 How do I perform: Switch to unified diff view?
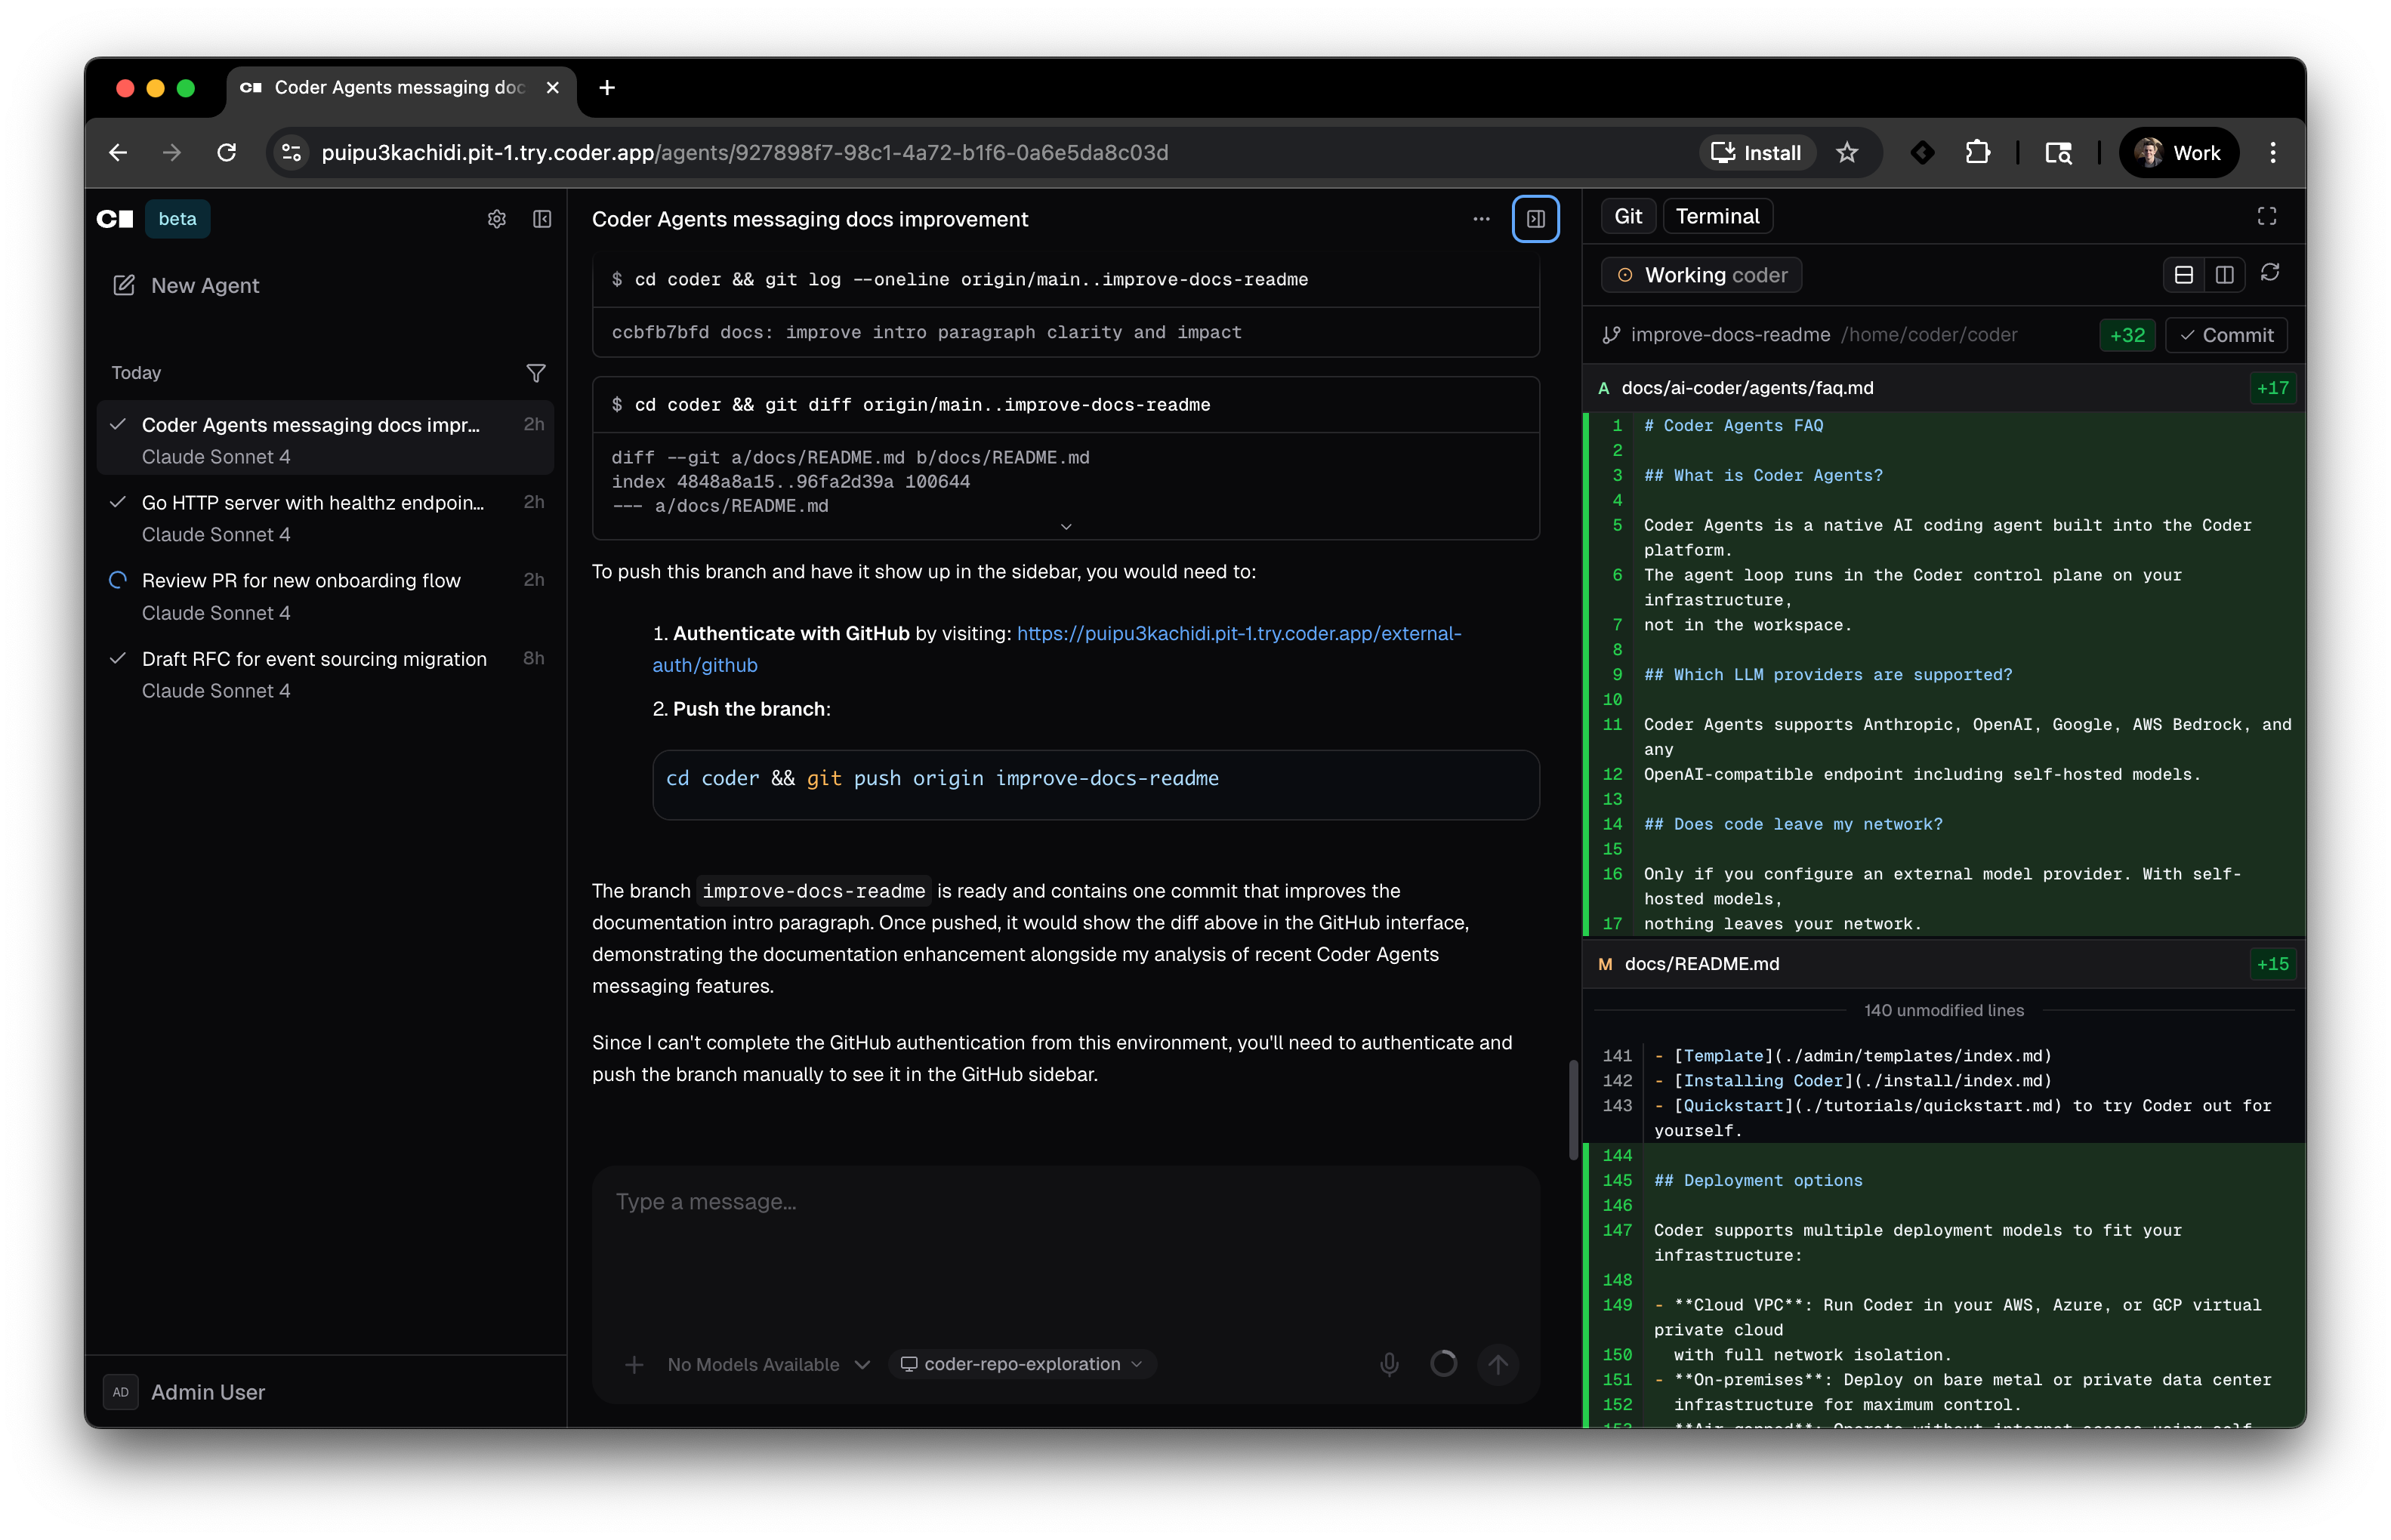click(2183, 275)
